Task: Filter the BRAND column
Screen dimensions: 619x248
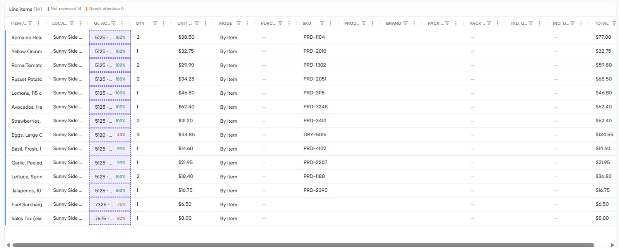Action: tap(405, 23)
